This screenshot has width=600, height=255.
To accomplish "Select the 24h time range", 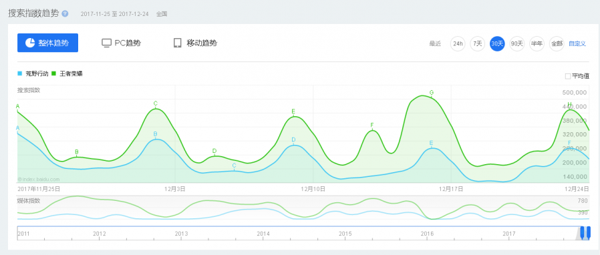I will tap(458, 43).
